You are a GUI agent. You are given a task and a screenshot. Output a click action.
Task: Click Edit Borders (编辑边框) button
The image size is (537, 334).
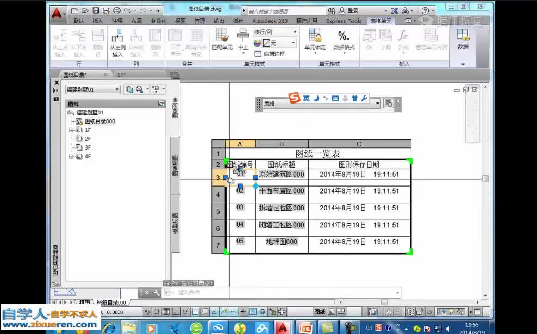coord(270,54)
